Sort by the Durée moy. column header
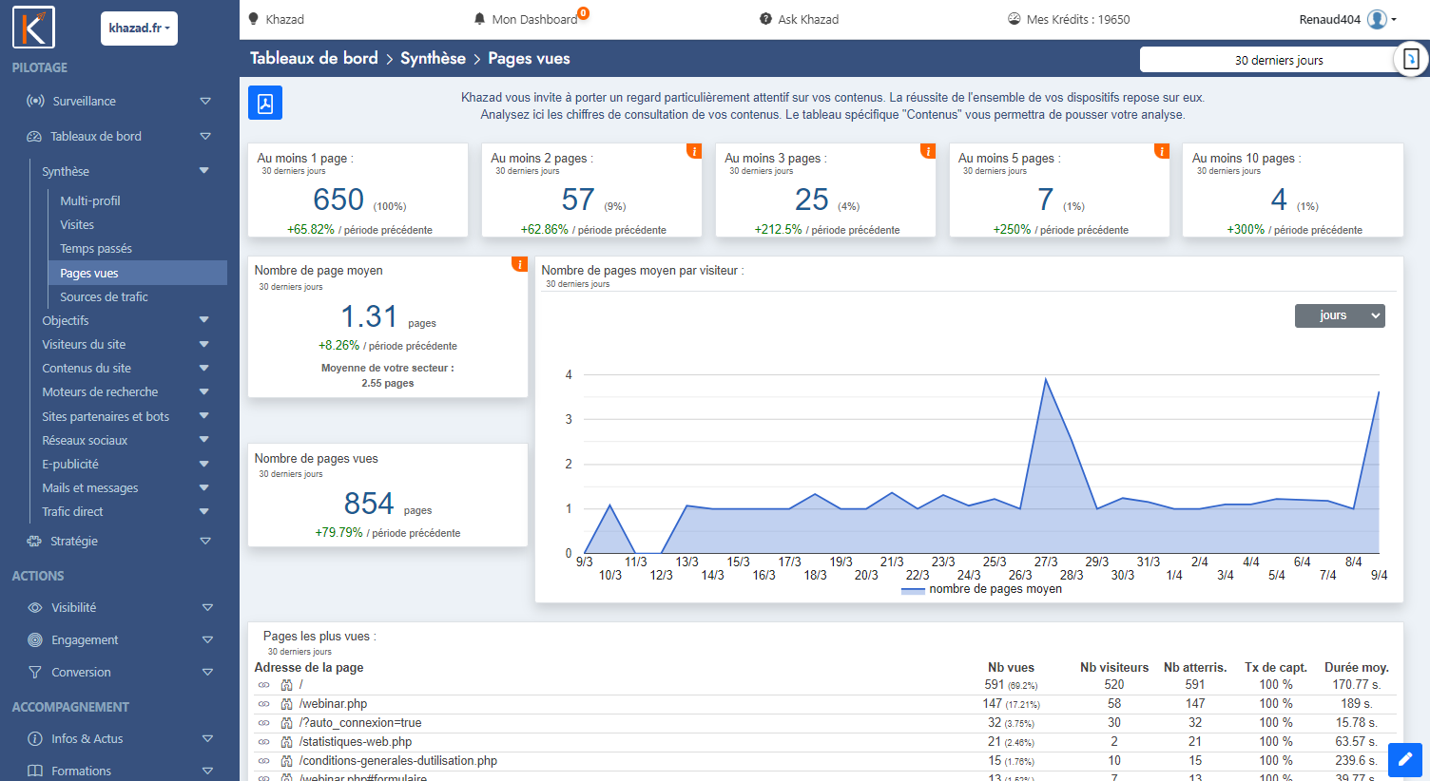Image resolution: width=1430 pixels, height=781 pixels. (x=1357, y=667)
